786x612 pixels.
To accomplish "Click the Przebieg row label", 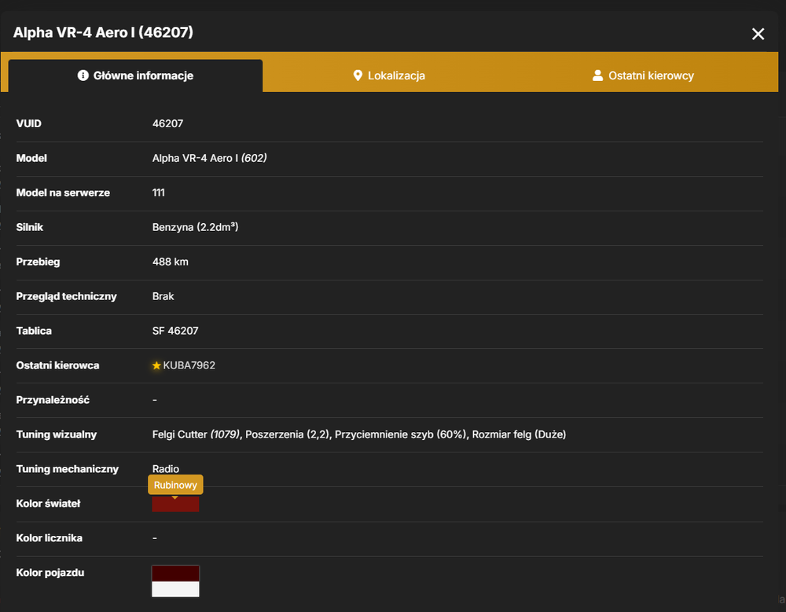I will (x=38, y=262).
